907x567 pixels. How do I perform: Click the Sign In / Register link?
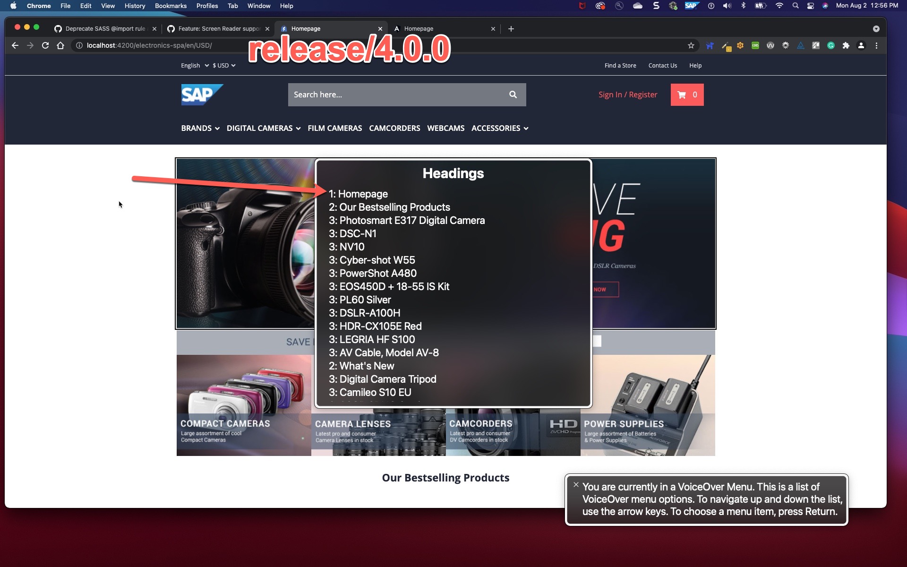(627, 94)
